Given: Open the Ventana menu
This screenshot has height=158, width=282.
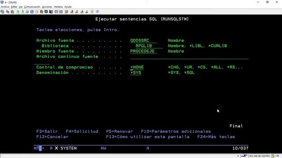Looking at the screenshot, I should [58, 7].
